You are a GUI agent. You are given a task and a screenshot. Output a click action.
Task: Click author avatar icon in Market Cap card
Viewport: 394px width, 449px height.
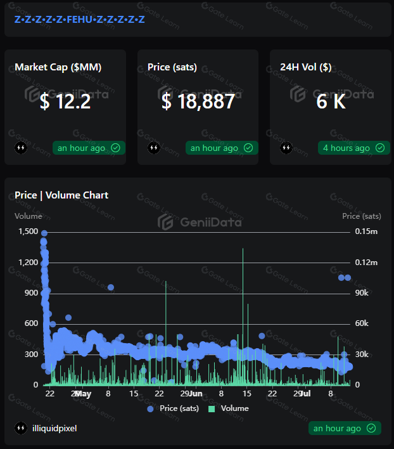coord(21,148)
